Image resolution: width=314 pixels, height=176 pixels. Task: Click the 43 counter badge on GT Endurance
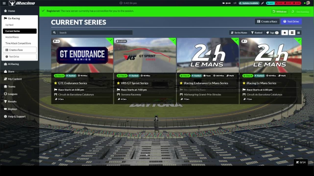(x=56, y=41)
